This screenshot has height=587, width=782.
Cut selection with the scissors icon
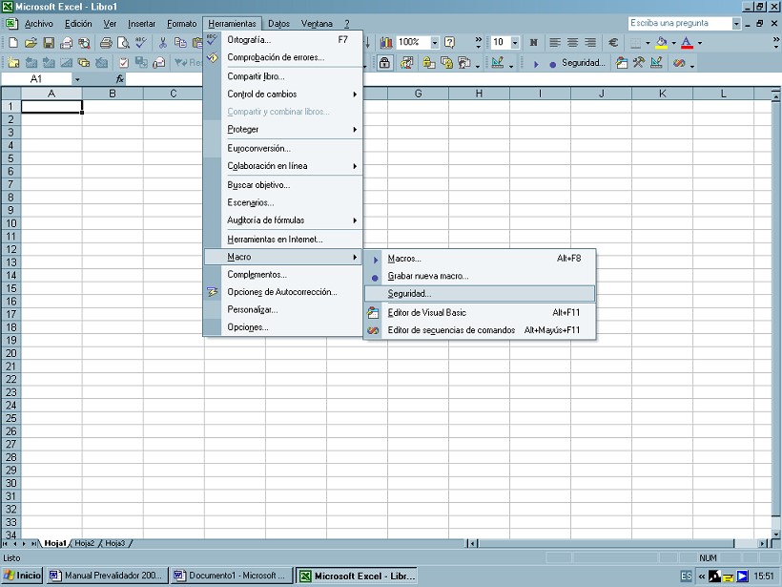tap(162, 43)
